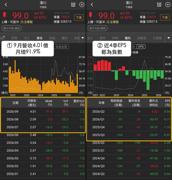This screenshot has width=172, height=180.
Task: Open 電子中游-機殼 category tag on left
Action: coord(12,28)
